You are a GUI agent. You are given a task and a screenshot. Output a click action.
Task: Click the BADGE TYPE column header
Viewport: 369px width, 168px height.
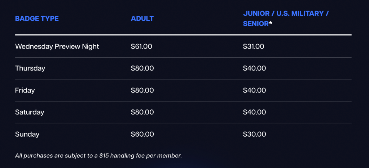tap(37, 19)
